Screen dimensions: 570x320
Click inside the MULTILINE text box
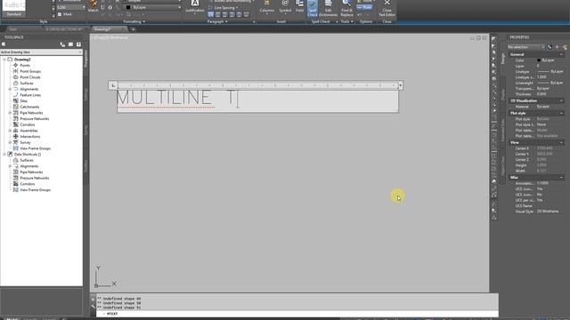[x=257, y=101]
